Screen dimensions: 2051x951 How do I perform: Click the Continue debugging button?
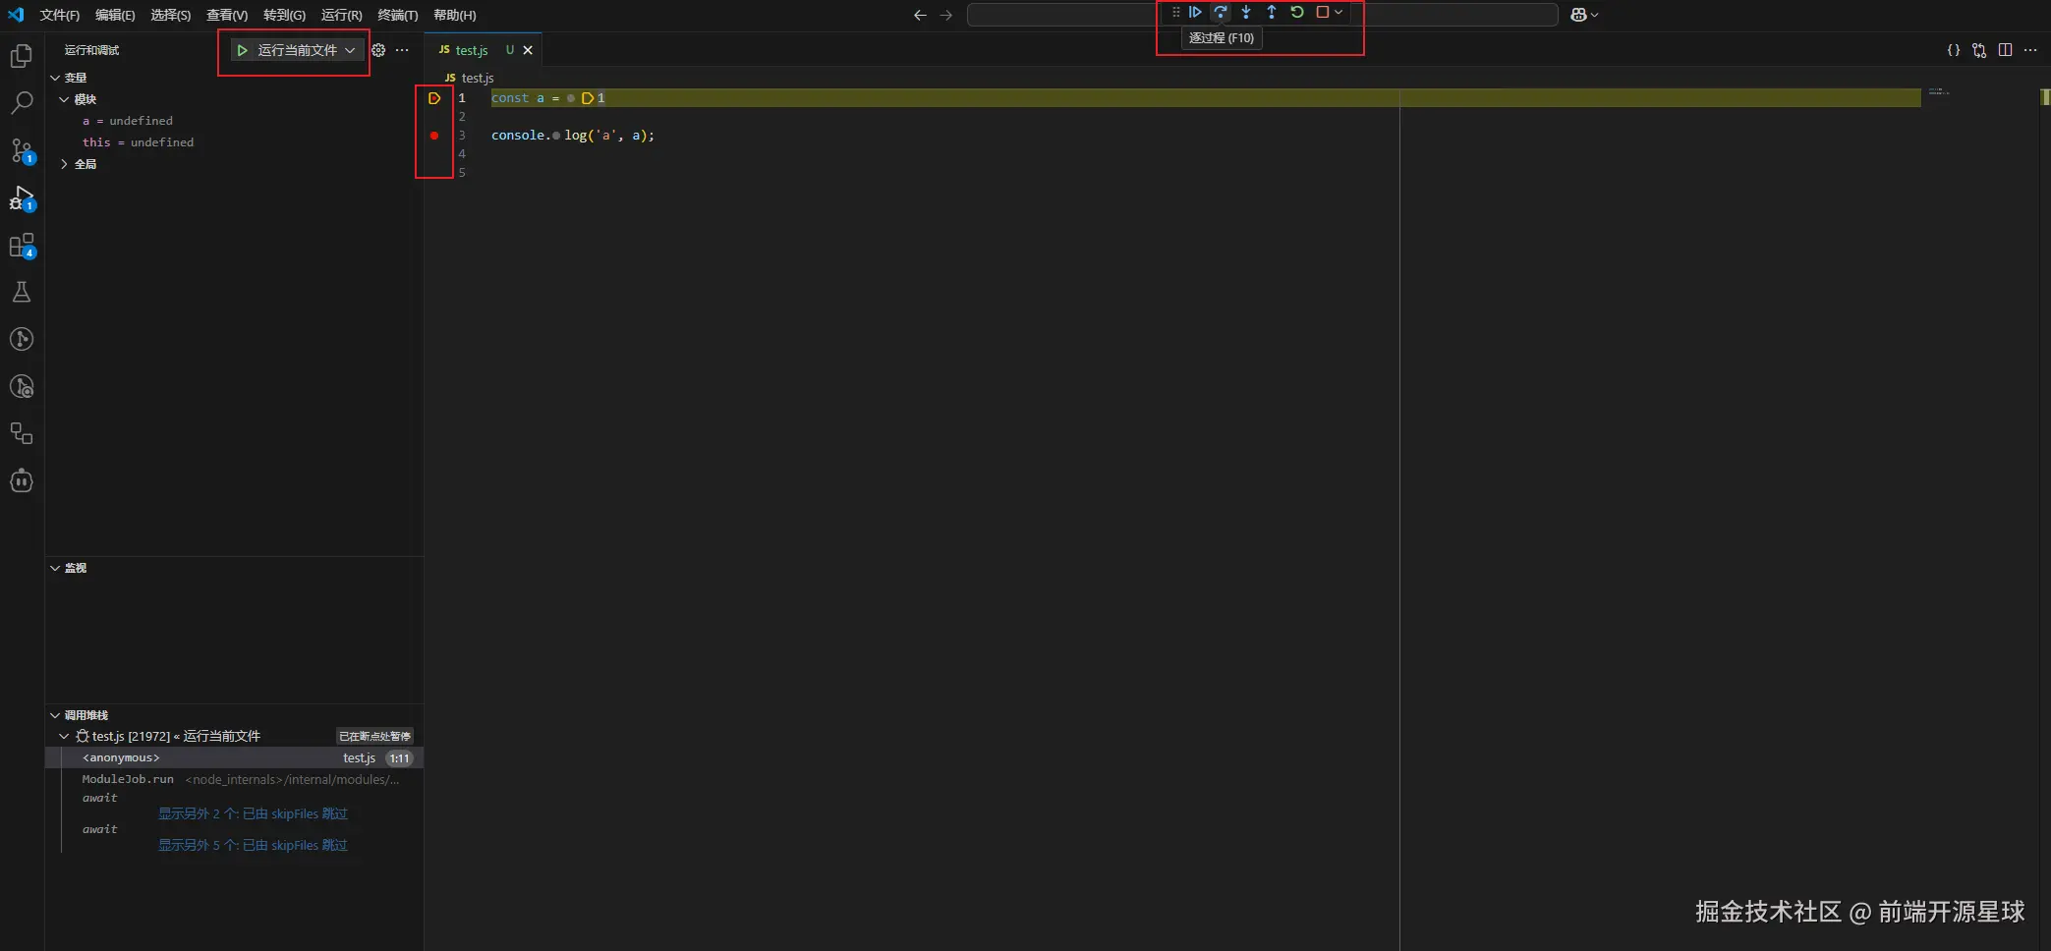(x=1195, y=13)
